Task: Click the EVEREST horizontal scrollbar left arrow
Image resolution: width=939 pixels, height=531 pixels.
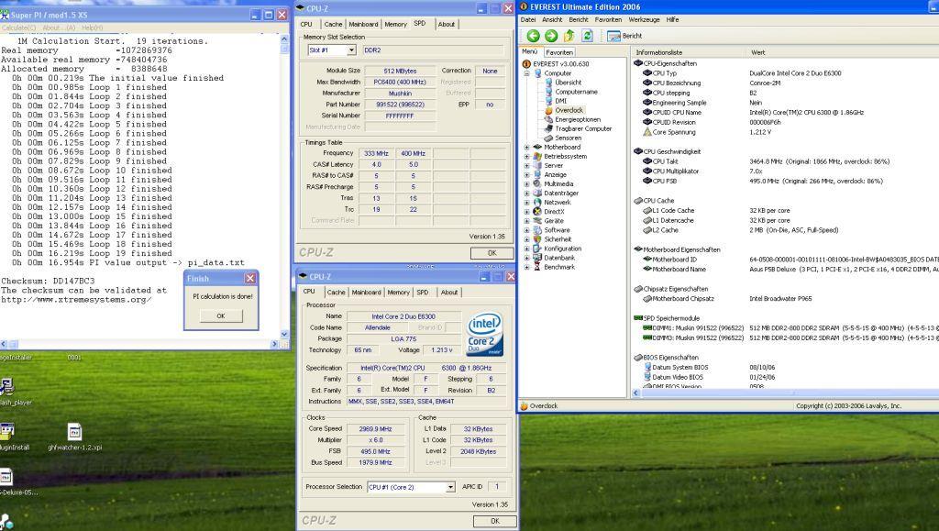Action: (636, 393)
